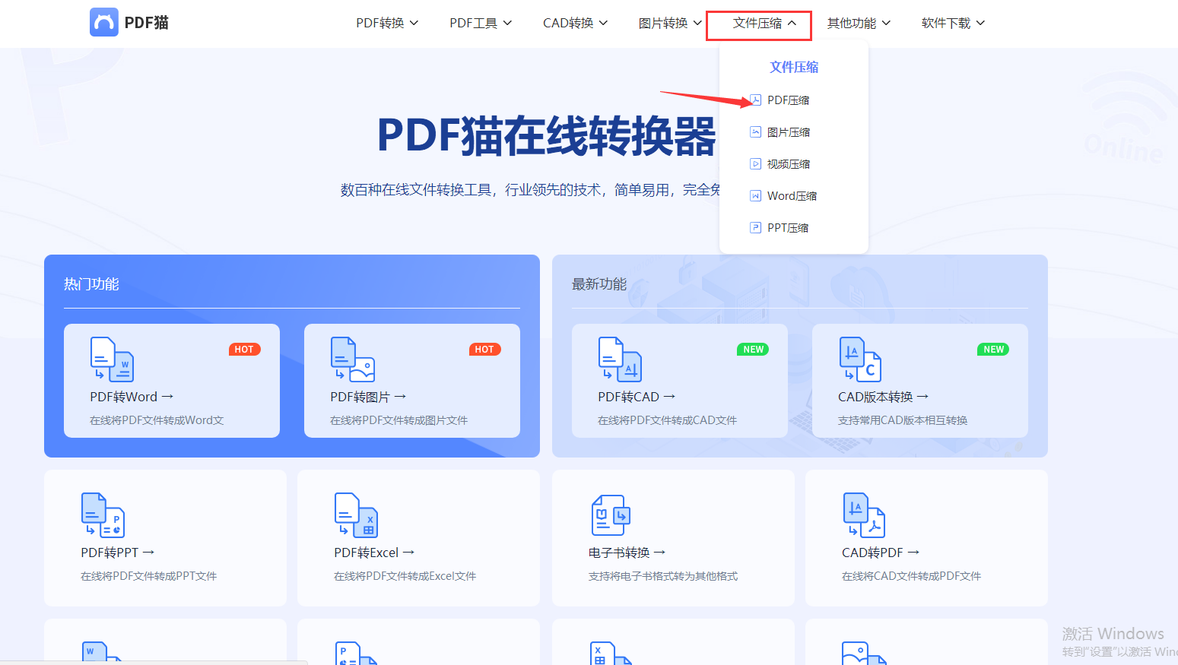Click the 文件压缩 dropdown header
The image size is (1178, 665).
point(794,67)
